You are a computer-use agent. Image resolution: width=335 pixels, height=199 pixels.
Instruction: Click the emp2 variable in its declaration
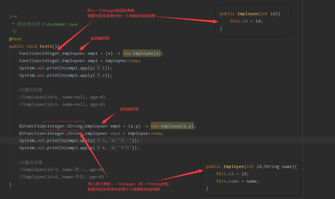coord(93,61)
